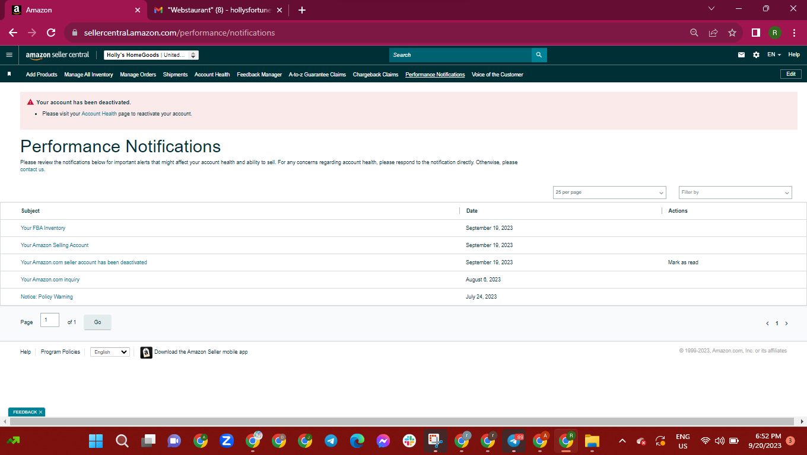Click the amazon seller central logo

[x=58, y=55]
